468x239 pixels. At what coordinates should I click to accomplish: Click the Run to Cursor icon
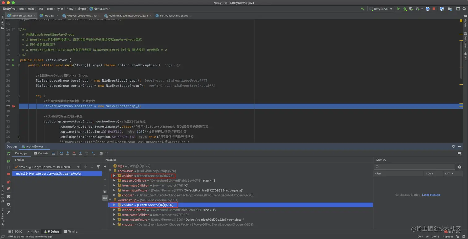[x=93, y=153]
